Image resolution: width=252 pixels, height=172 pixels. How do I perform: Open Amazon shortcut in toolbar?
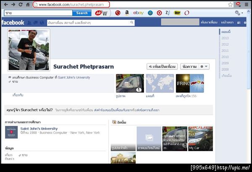pos(127,13)
